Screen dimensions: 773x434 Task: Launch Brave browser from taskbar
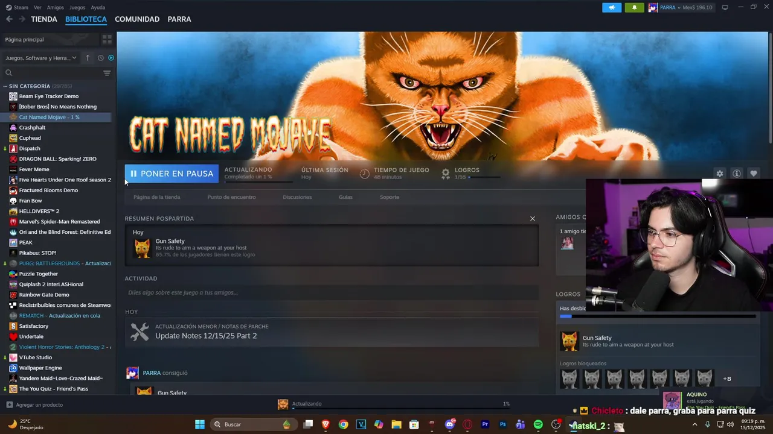click(326, 424)
